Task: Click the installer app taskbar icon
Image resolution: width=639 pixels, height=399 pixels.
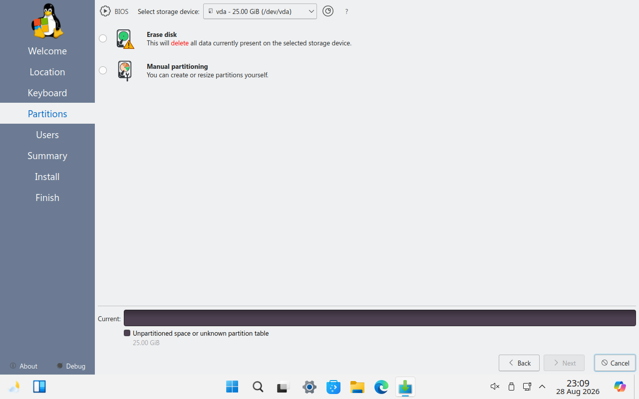Action: [405, 387]
